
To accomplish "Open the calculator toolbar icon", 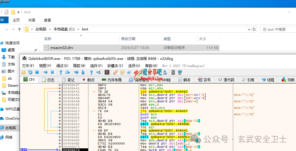I will [173, 72].
